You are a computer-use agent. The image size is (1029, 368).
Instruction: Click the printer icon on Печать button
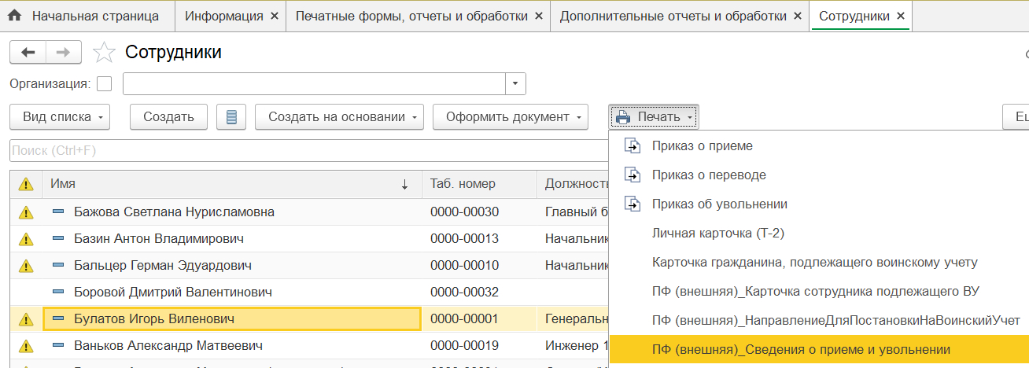click(624, 117)
